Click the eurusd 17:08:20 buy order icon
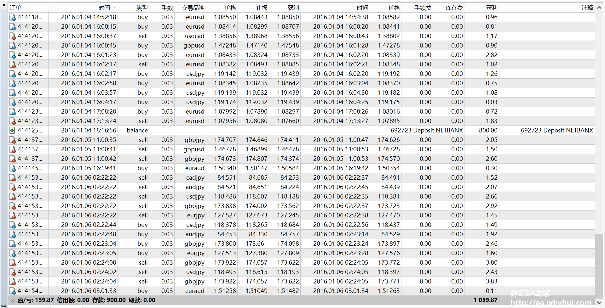 (12, 112)
